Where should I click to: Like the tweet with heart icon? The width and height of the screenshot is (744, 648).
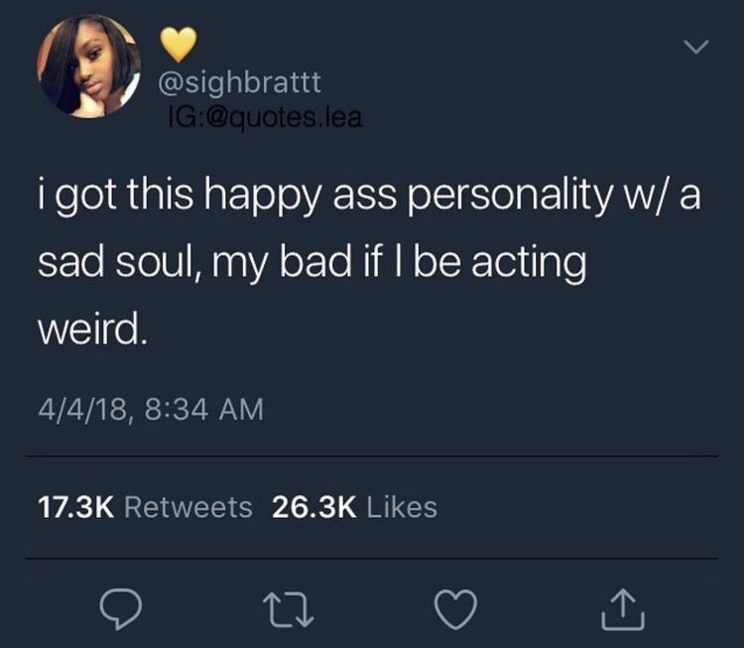pos(456,609)
